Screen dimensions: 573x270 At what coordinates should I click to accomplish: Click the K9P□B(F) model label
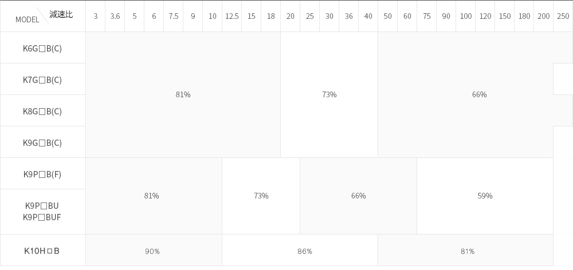tap(43, 173)
